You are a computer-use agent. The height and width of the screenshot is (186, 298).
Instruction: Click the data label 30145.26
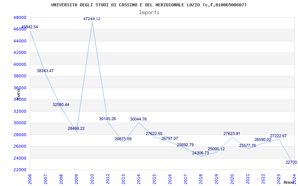107,119
